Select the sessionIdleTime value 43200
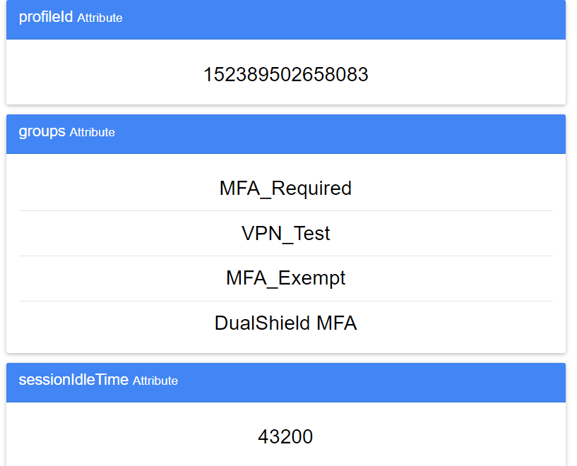The image size is (577, 466). (285, 437)
